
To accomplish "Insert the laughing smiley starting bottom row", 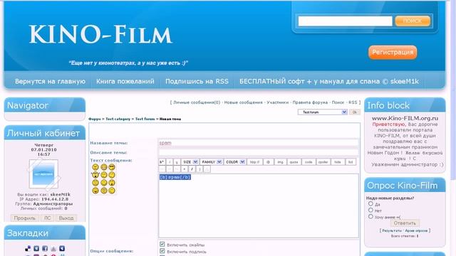I will click(x=95, y=191).
